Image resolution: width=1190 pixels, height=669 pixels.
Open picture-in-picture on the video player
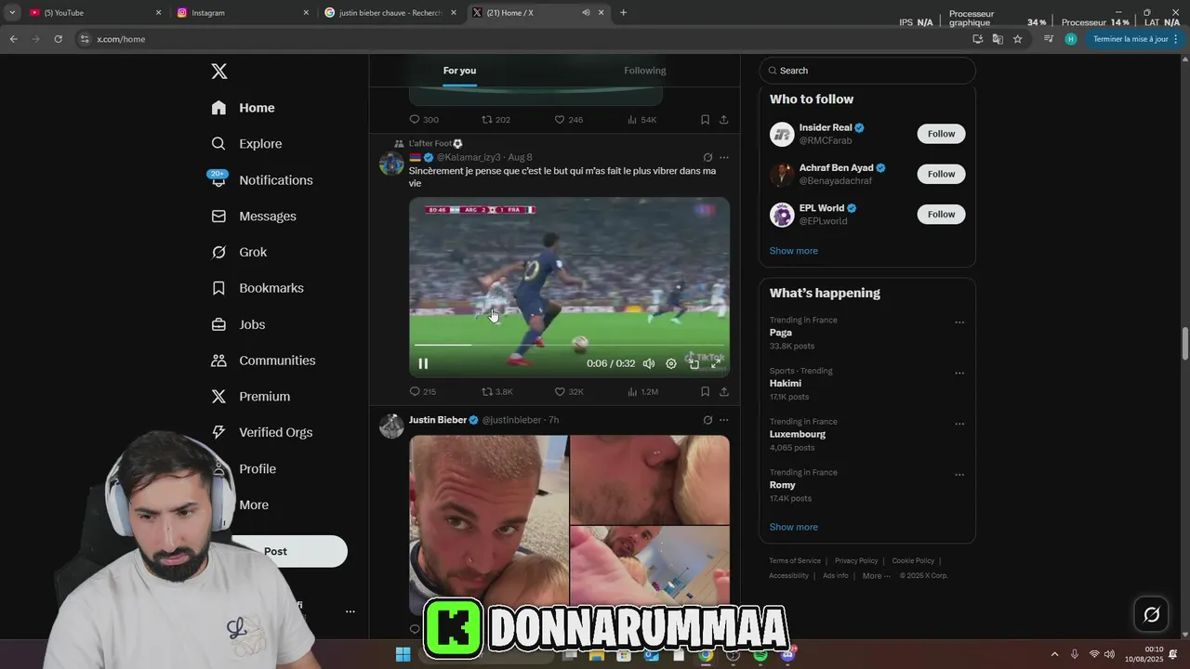tap(694, 363)
